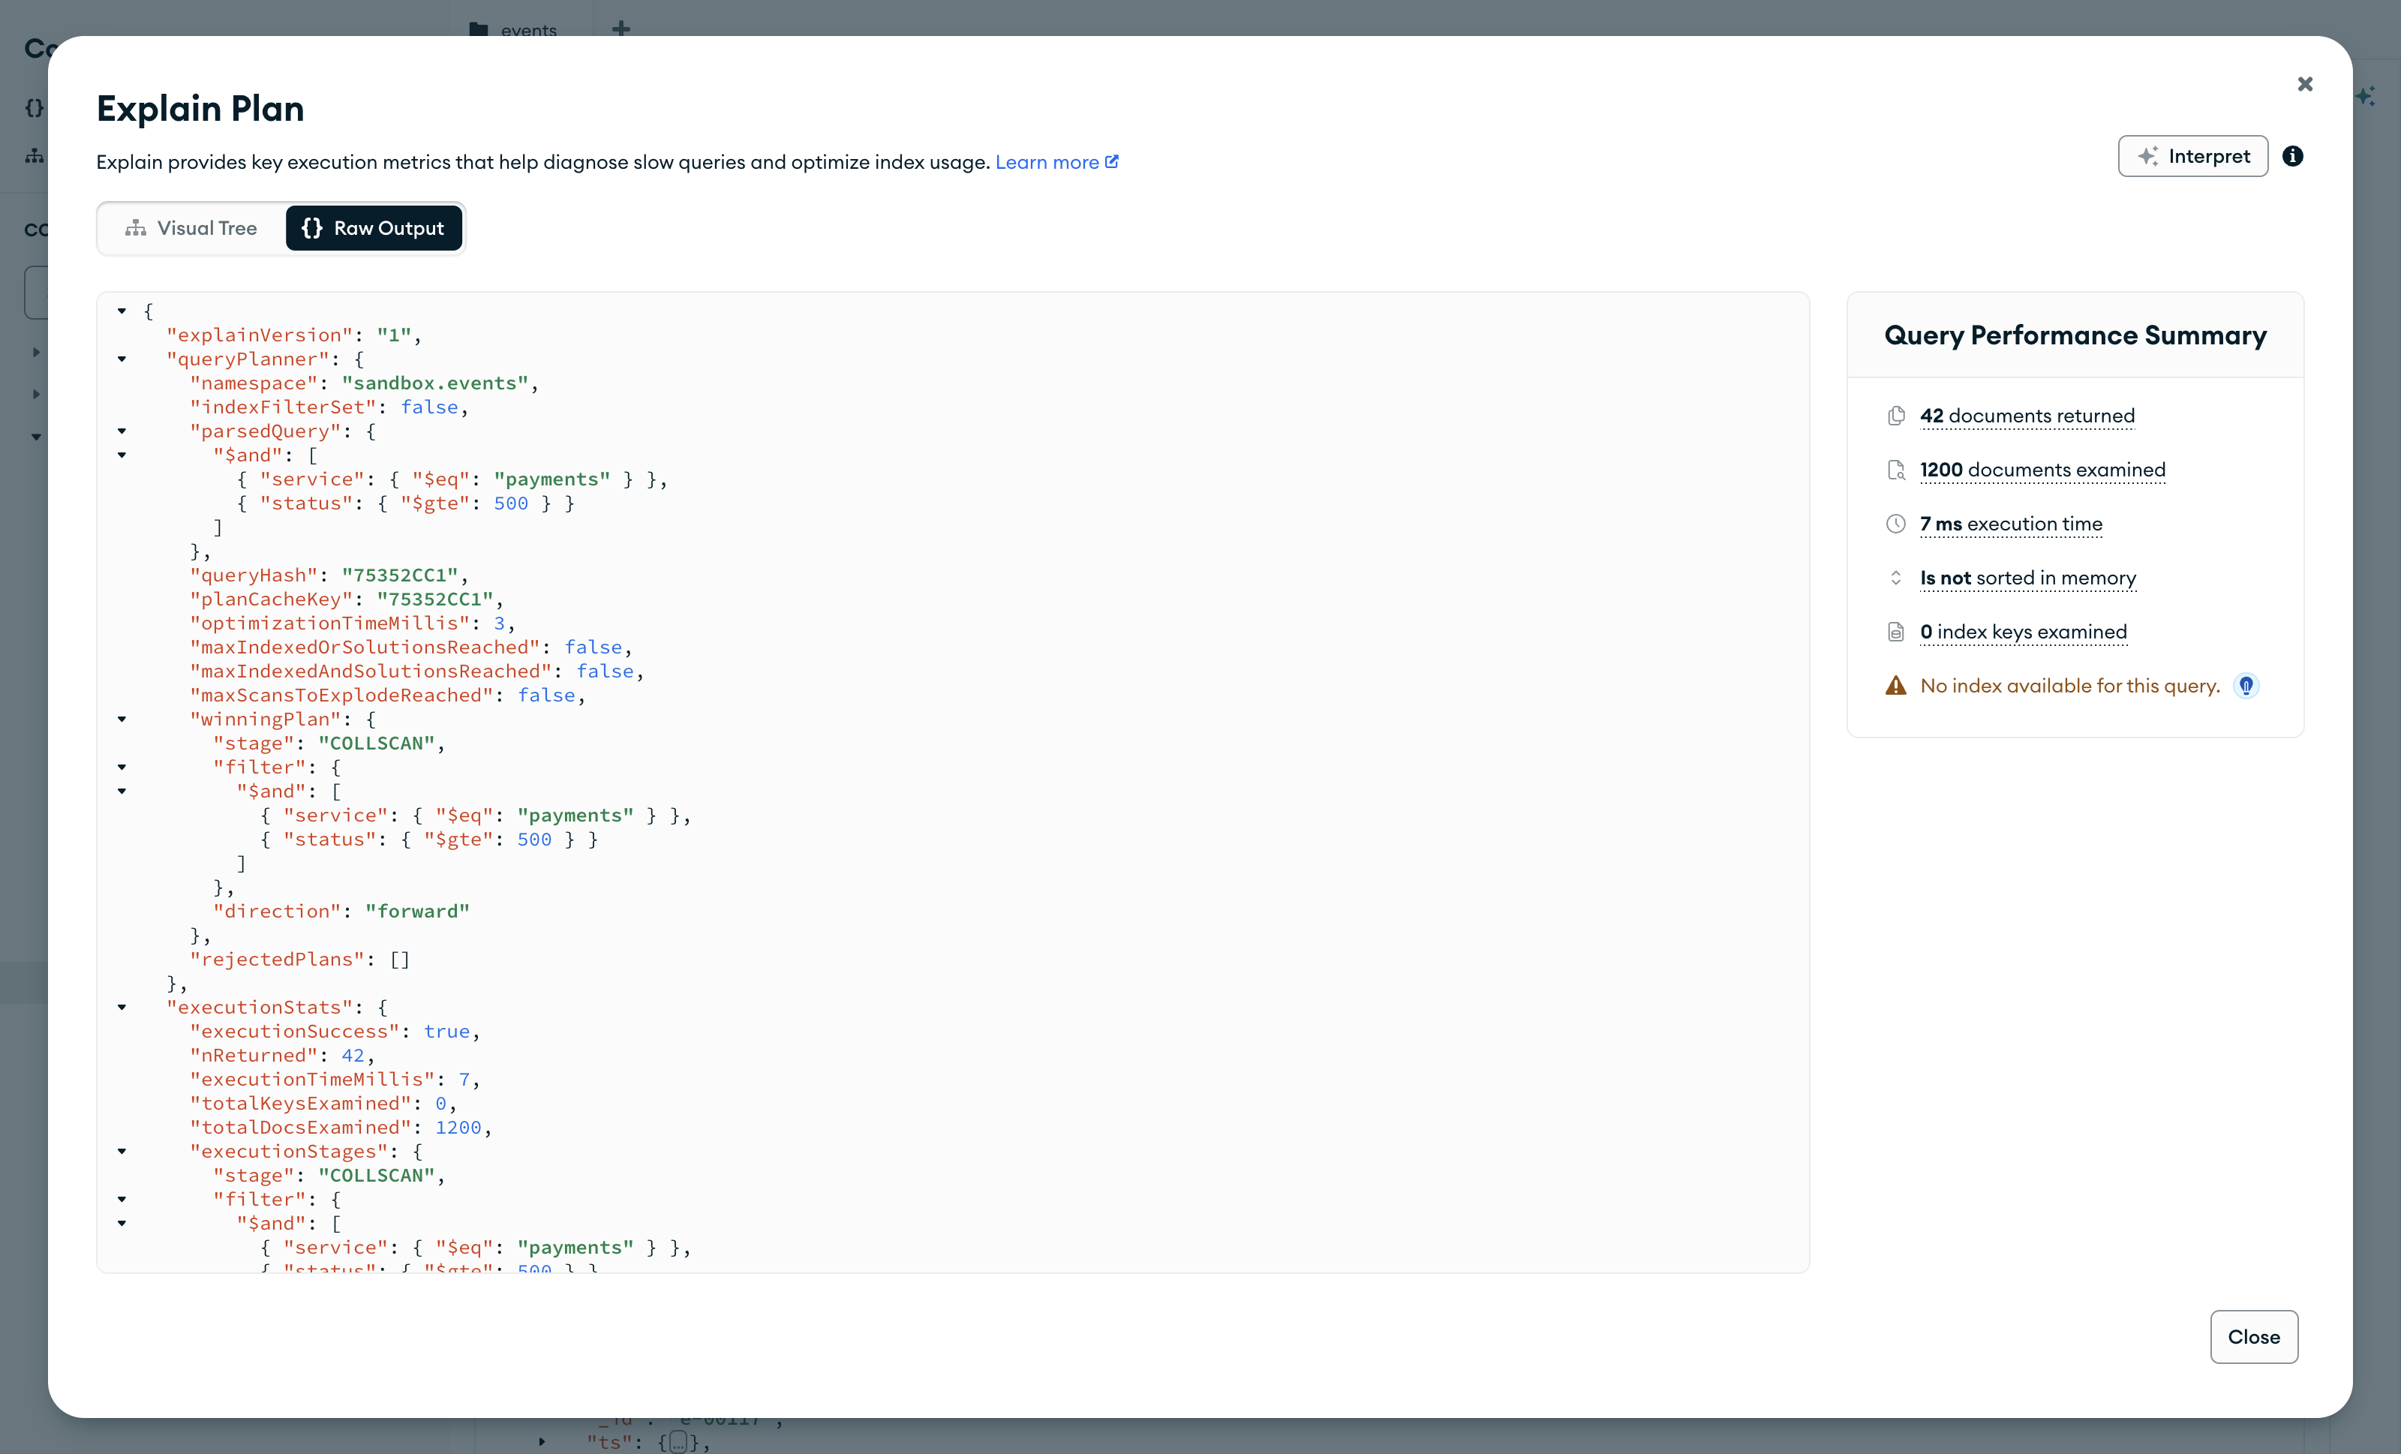Click the documents examined icon

[x=1895, y=470]
